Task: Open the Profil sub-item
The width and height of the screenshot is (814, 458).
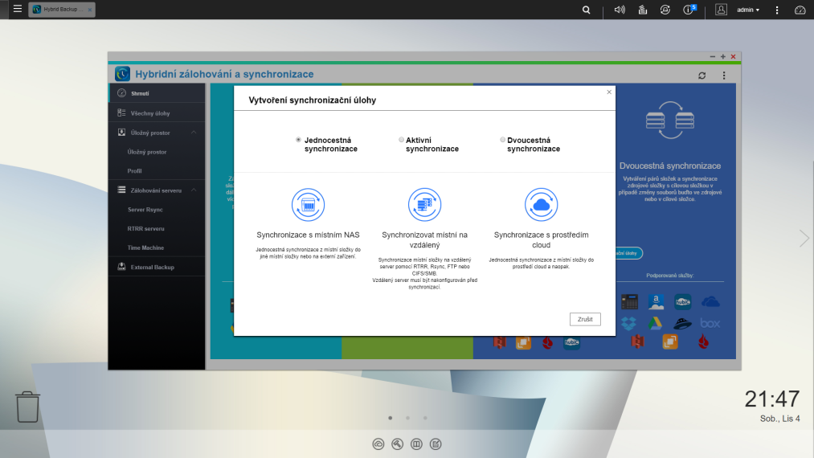Action: point(134,171)
